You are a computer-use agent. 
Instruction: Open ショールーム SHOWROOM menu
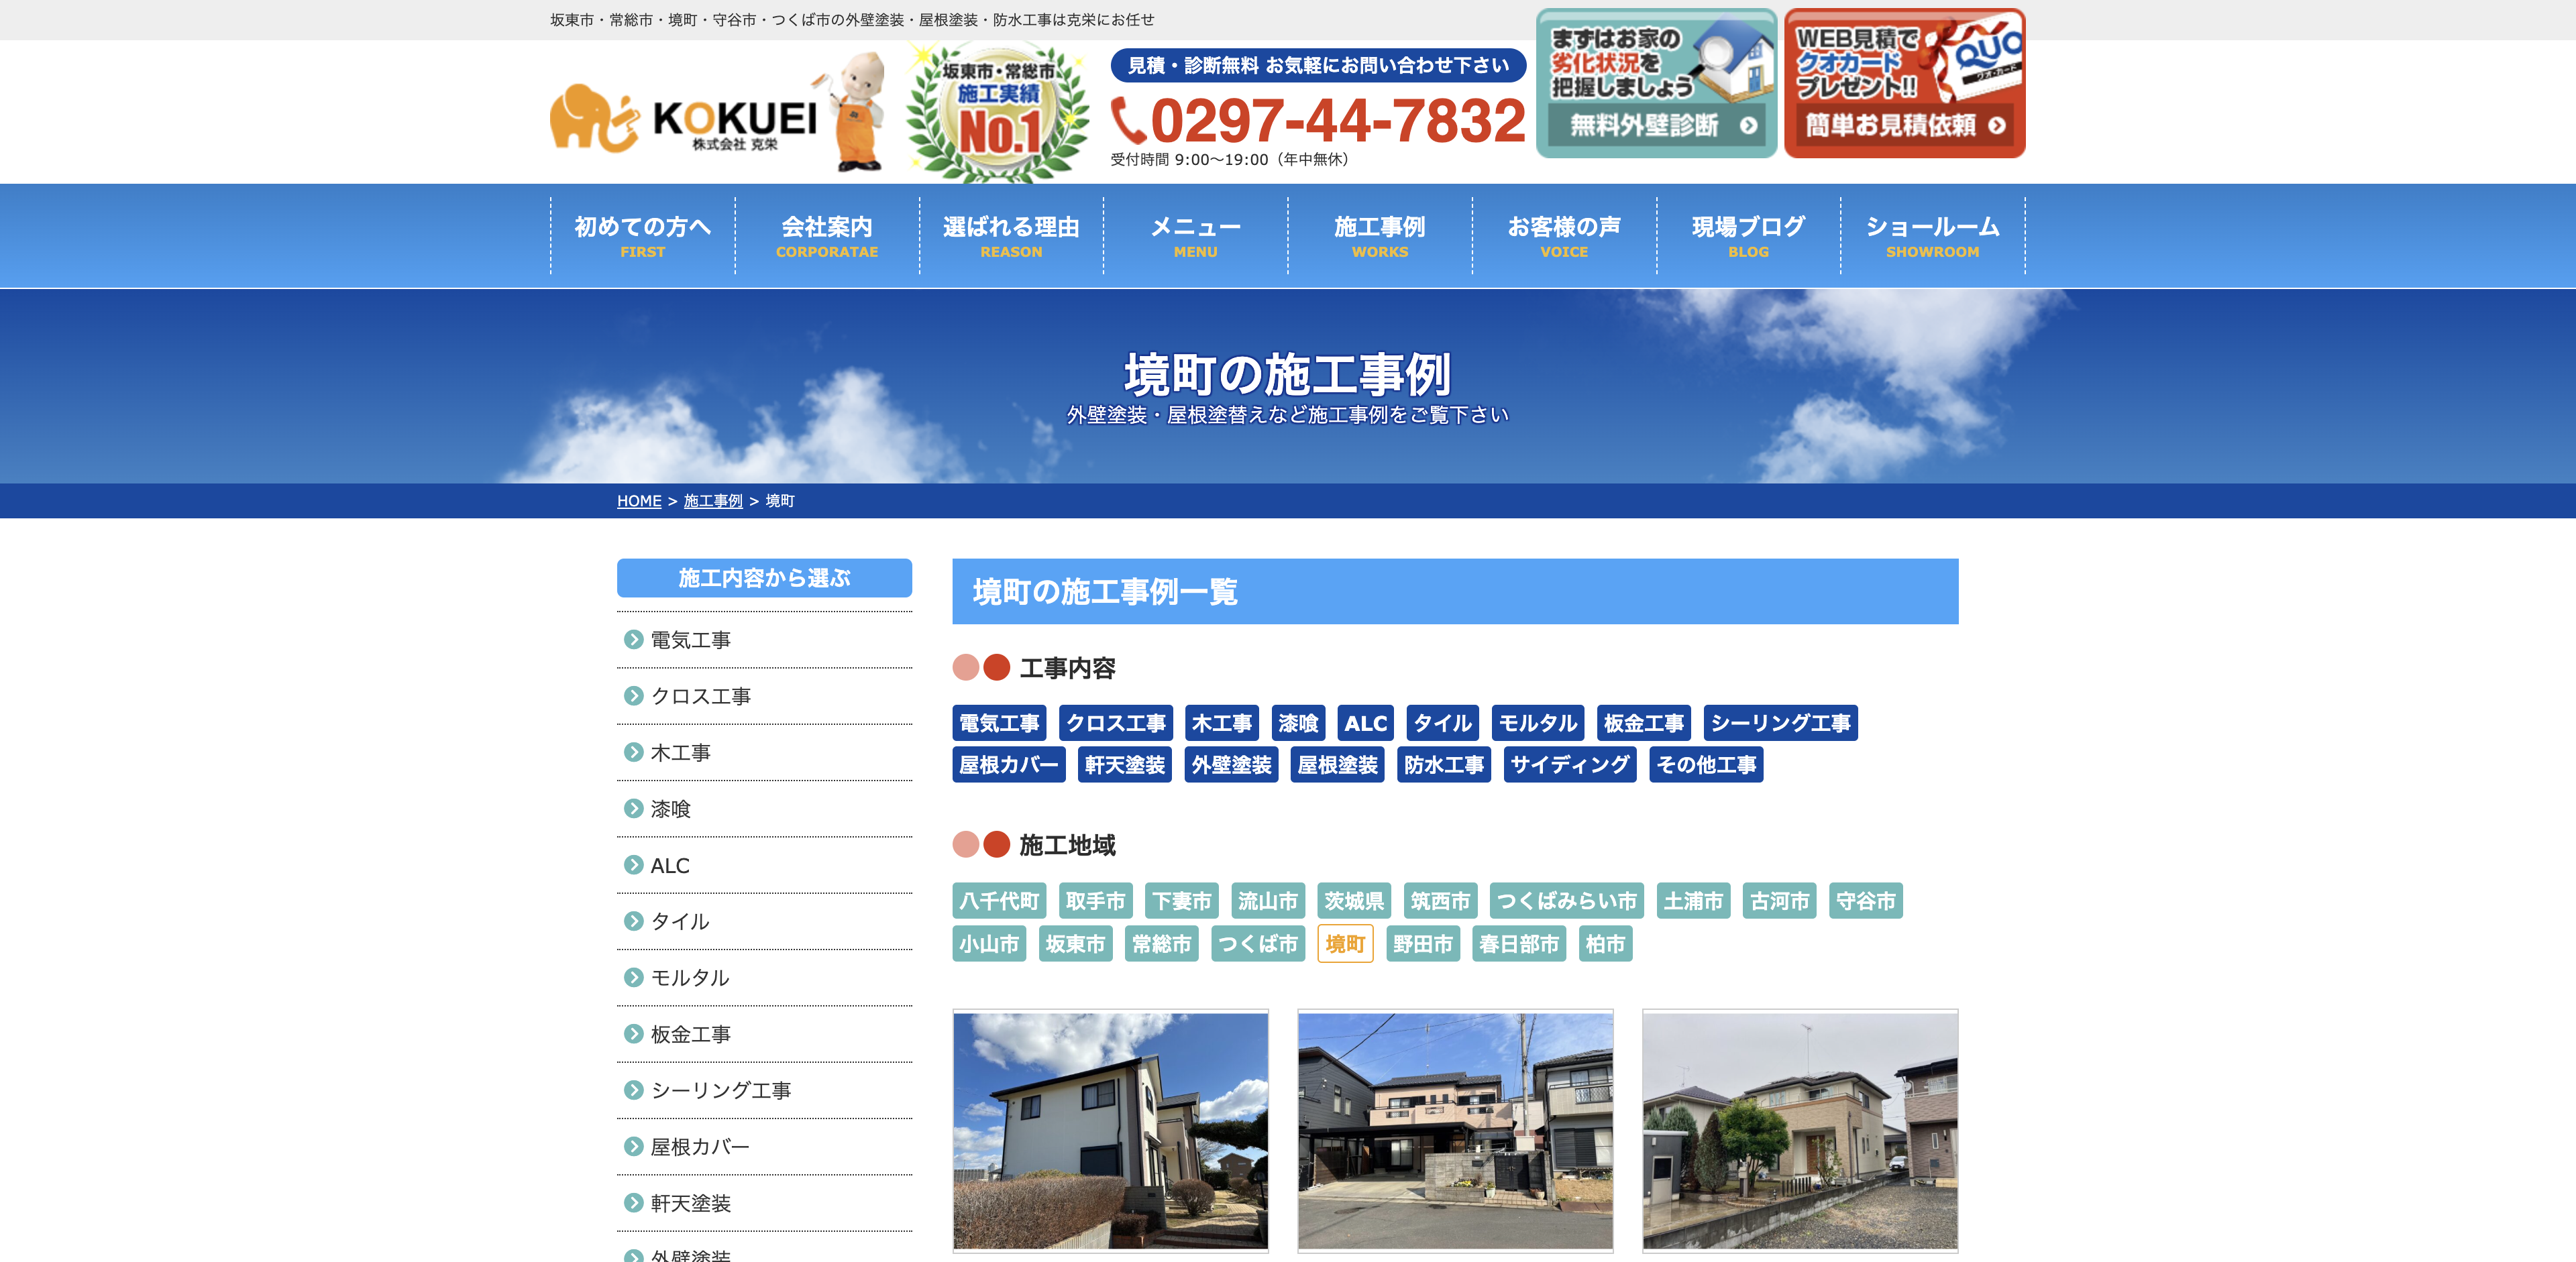point(1933,236)
